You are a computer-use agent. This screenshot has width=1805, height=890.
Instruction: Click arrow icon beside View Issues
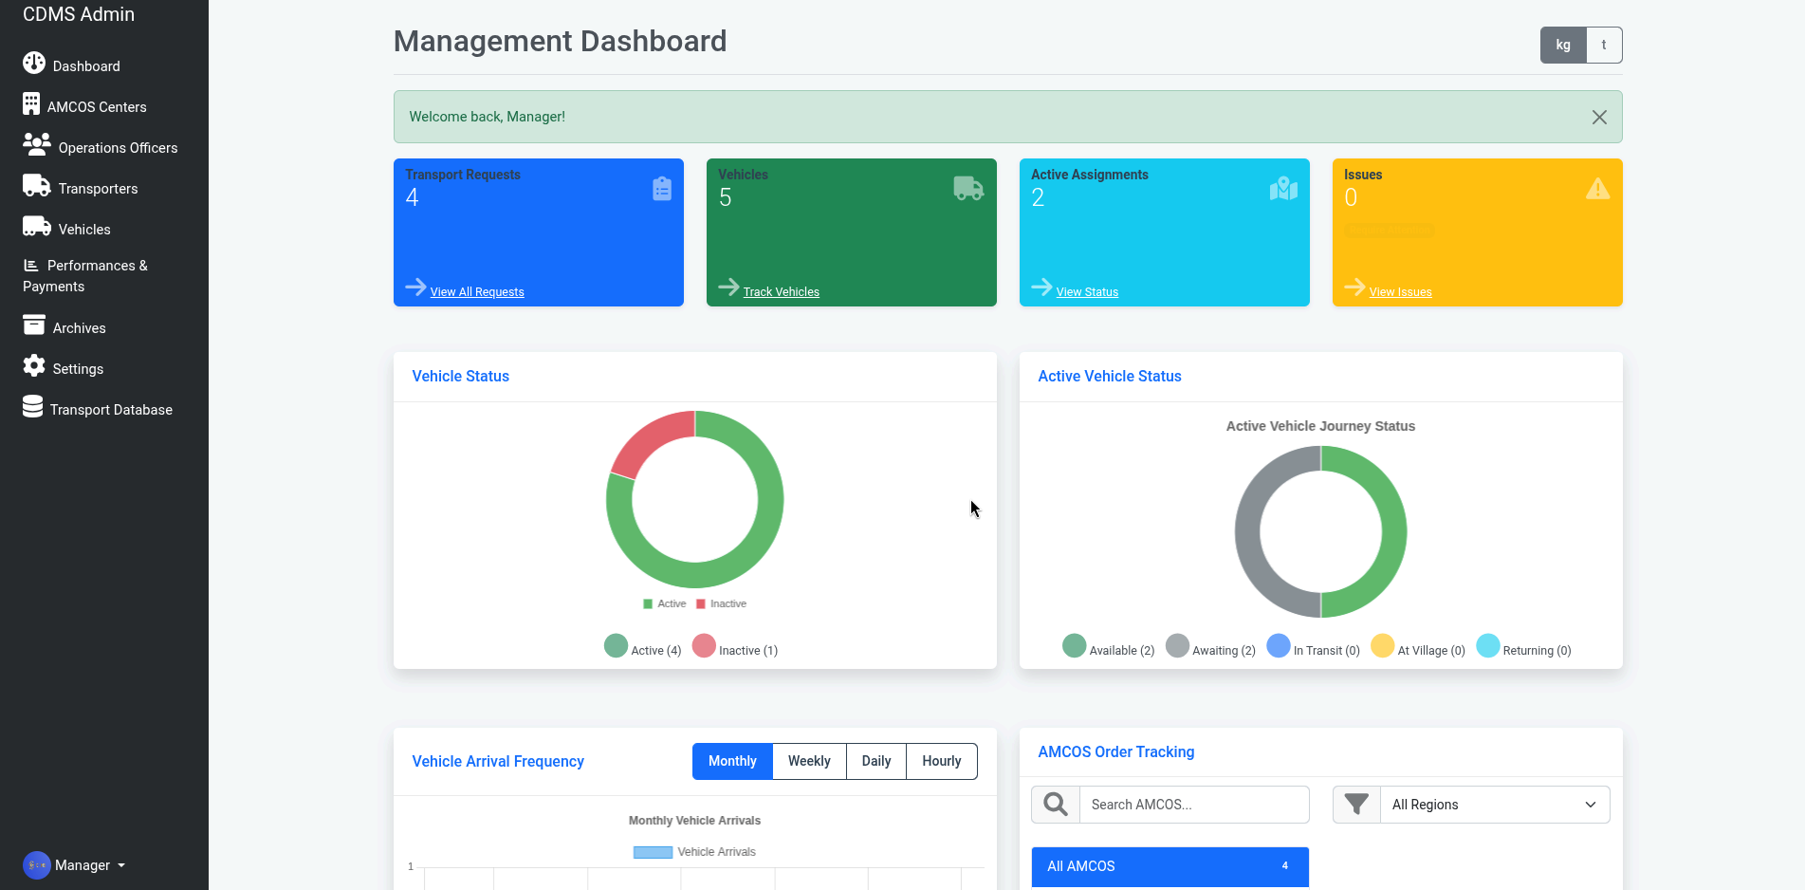tap(1354, 287)
